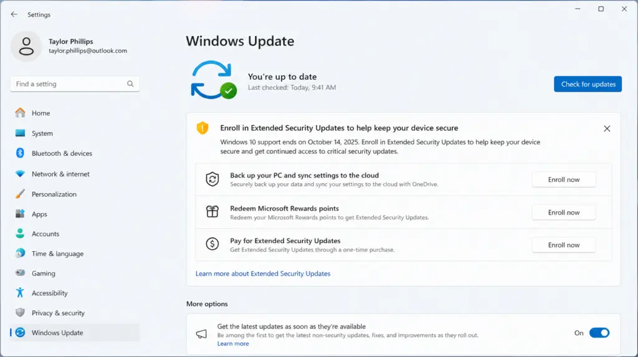Click the More options heading
This screenshot has width=638, height=357.
[x=207, y=303]
